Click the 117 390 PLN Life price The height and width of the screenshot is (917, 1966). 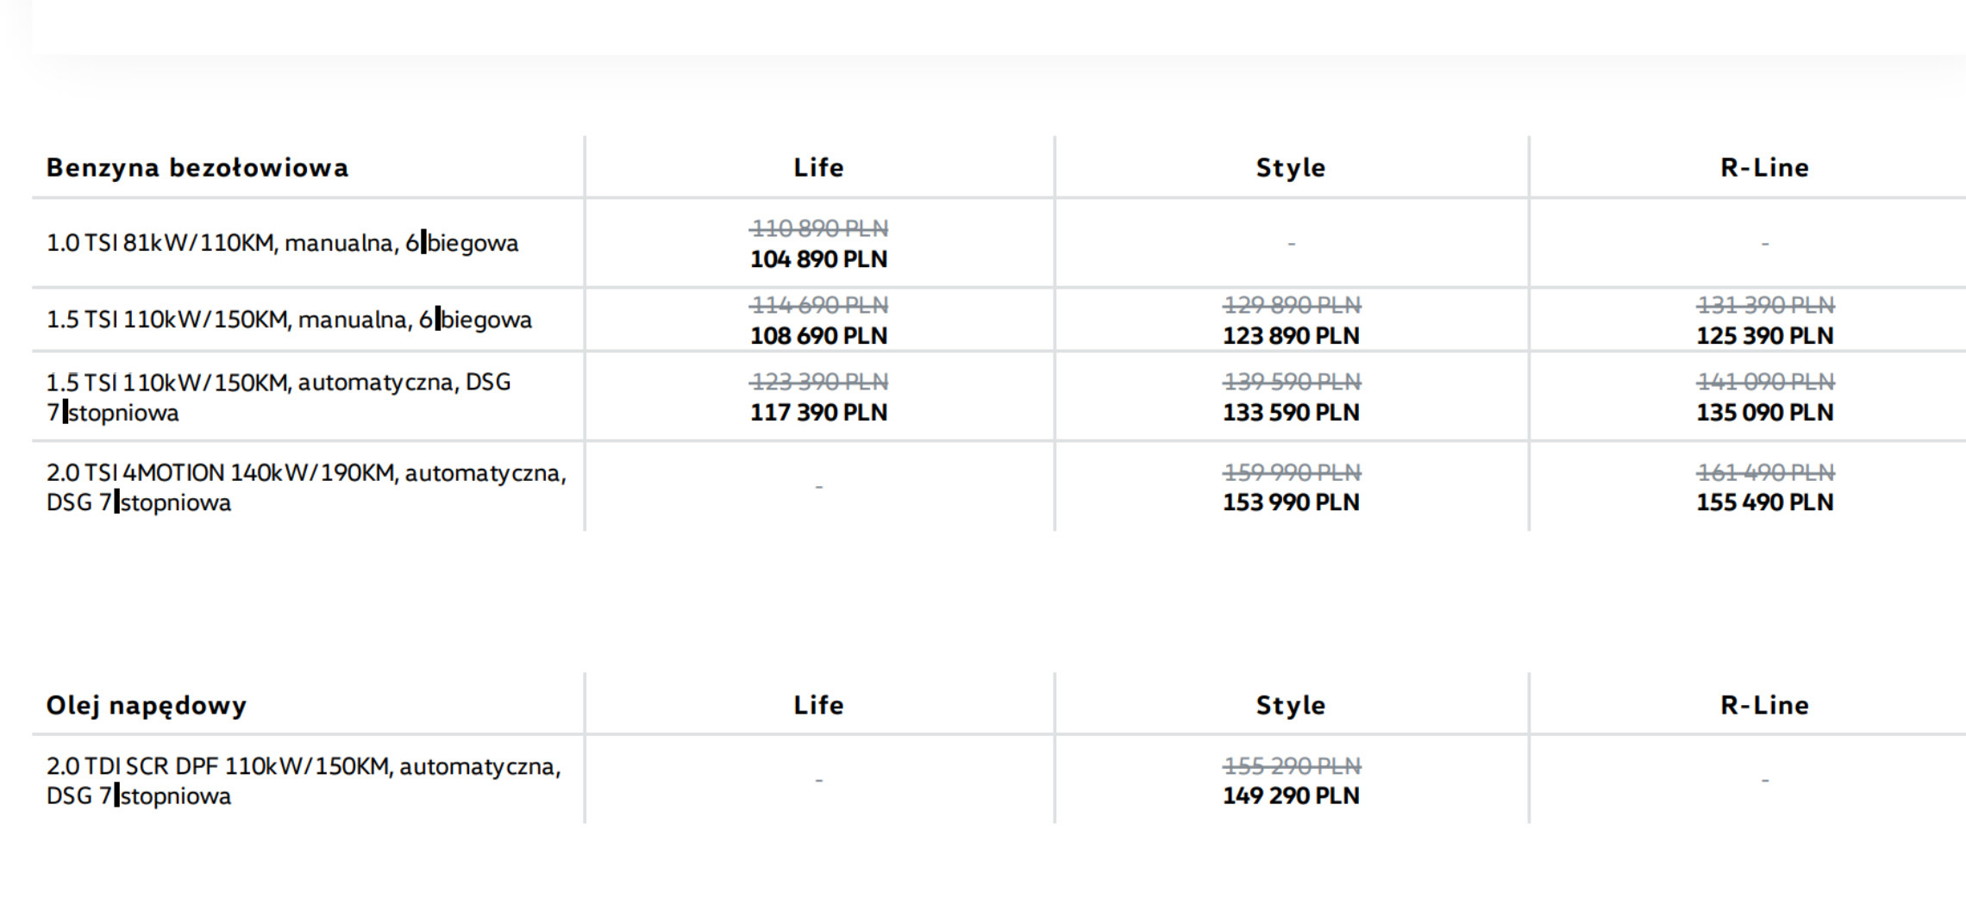pyautogui.click(x=818, y=412)
